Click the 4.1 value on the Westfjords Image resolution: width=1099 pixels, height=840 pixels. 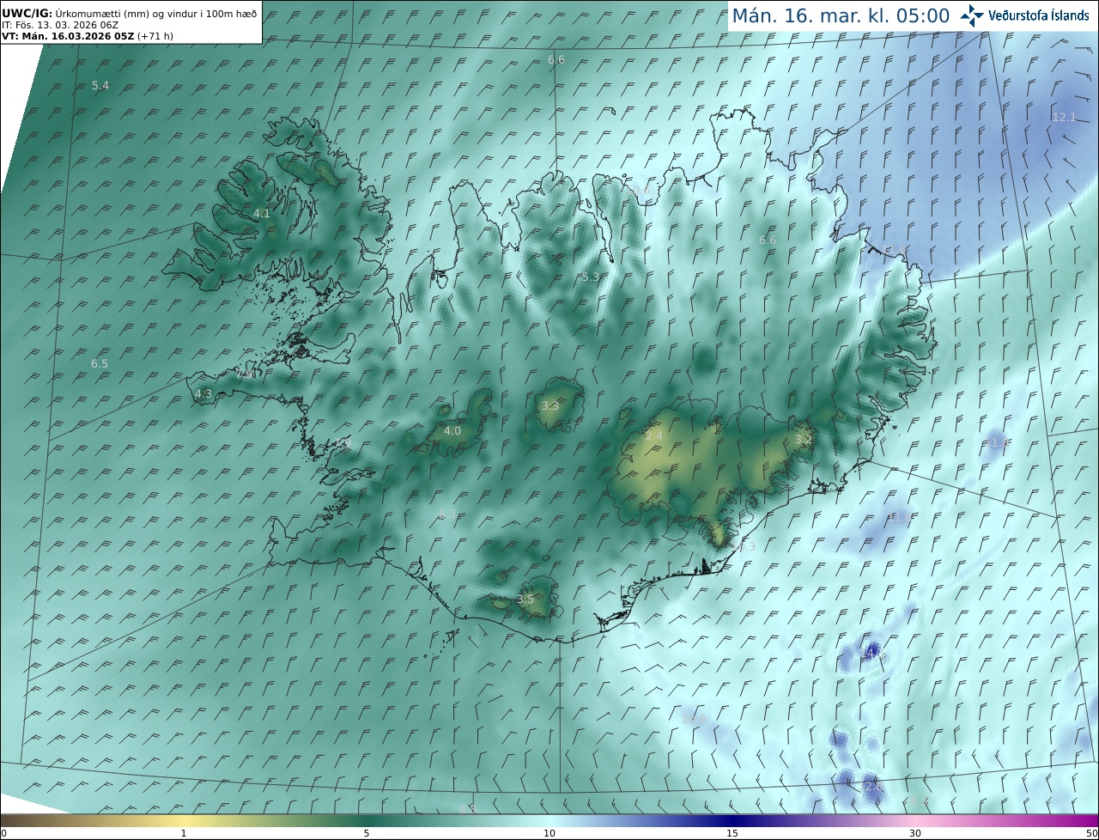(262, 213)
